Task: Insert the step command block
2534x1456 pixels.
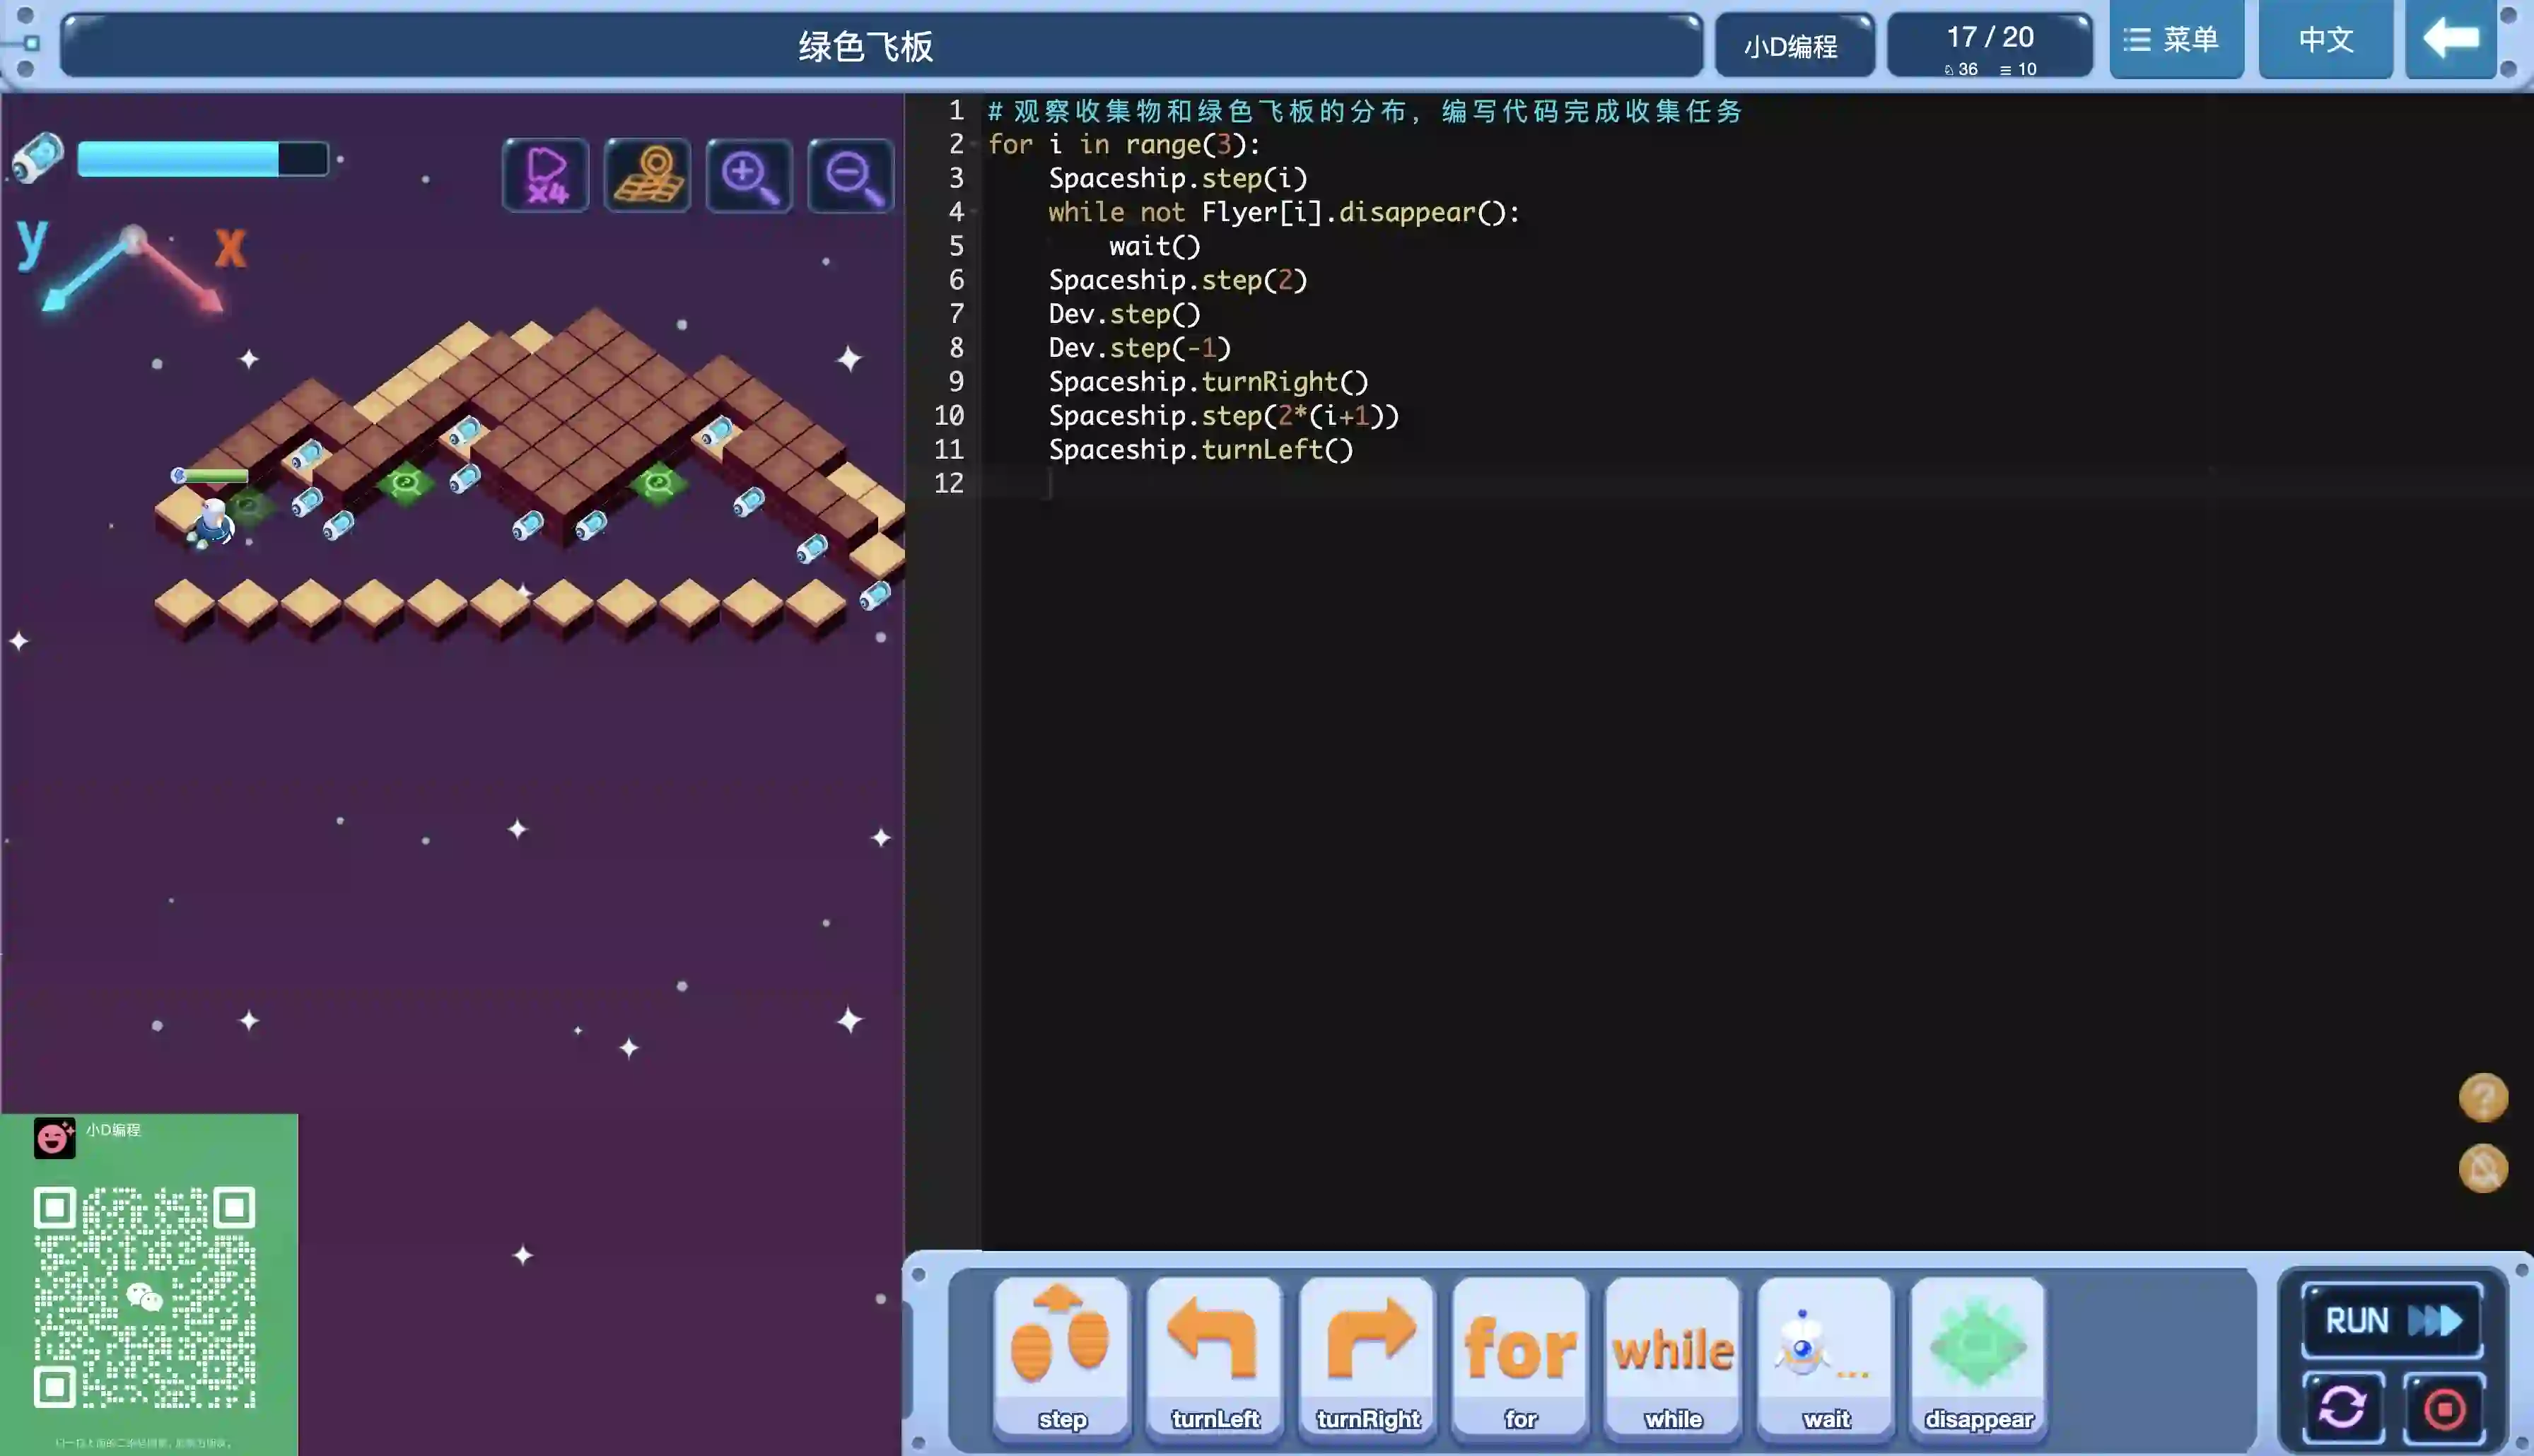Action: [1061, 1355]
